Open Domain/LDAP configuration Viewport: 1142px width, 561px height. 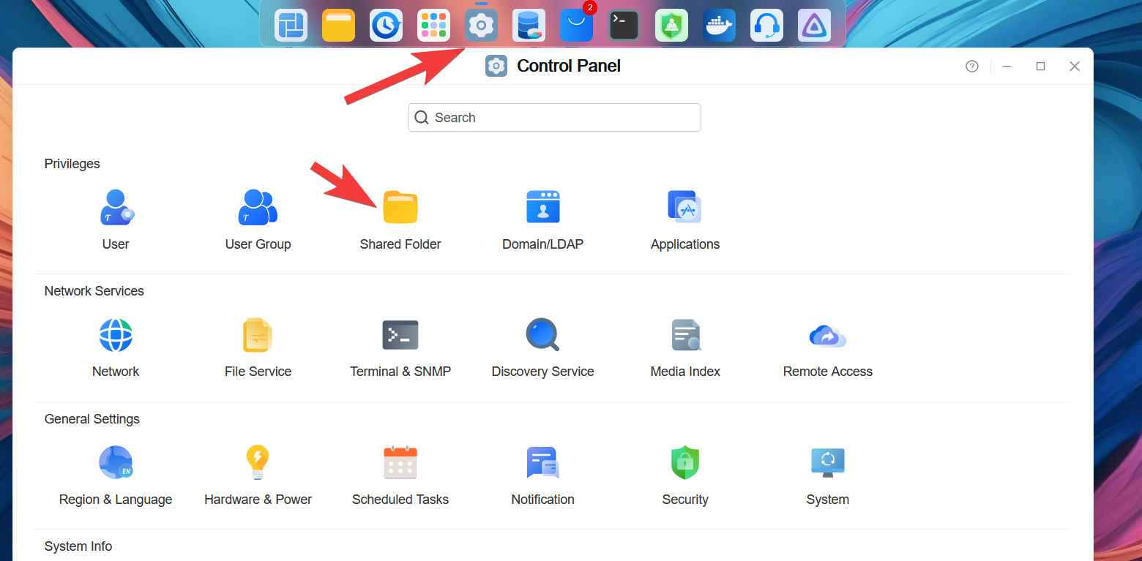(x=542, y=208)
